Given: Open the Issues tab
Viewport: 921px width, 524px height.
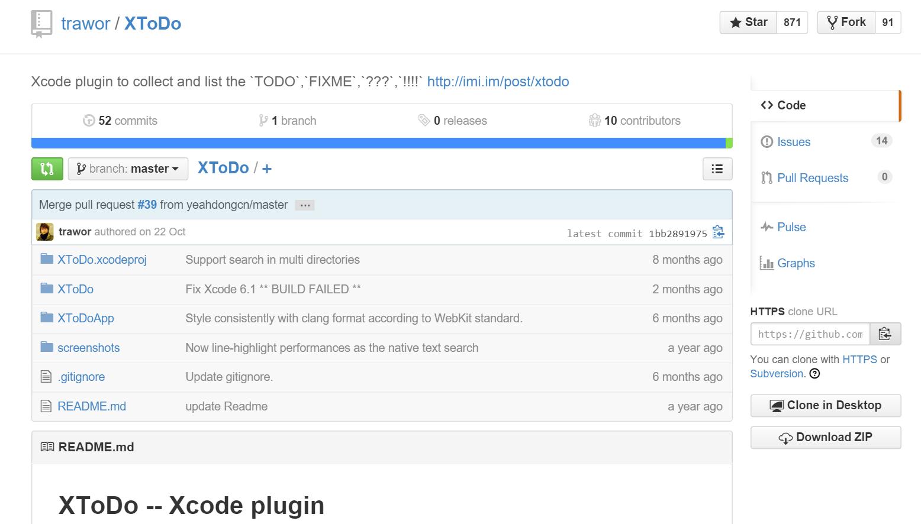Looking at the screenshot, I should 793,142.
